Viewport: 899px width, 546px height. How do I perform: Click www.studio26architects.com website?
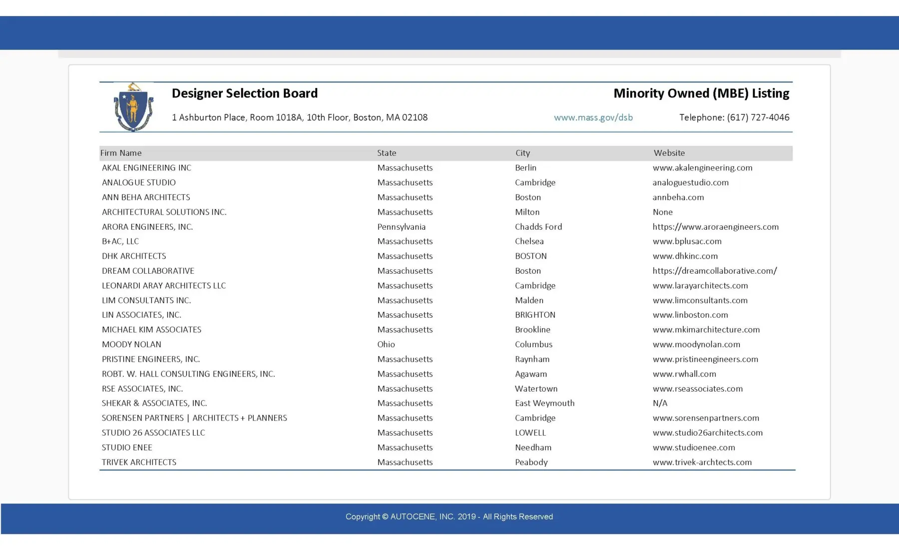(707, 433)
